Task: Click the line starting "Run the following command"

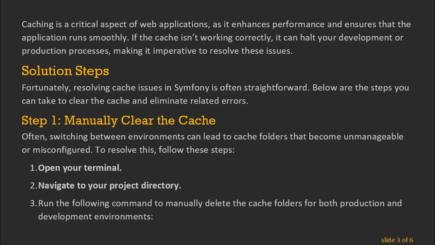Action: (220, 203)
